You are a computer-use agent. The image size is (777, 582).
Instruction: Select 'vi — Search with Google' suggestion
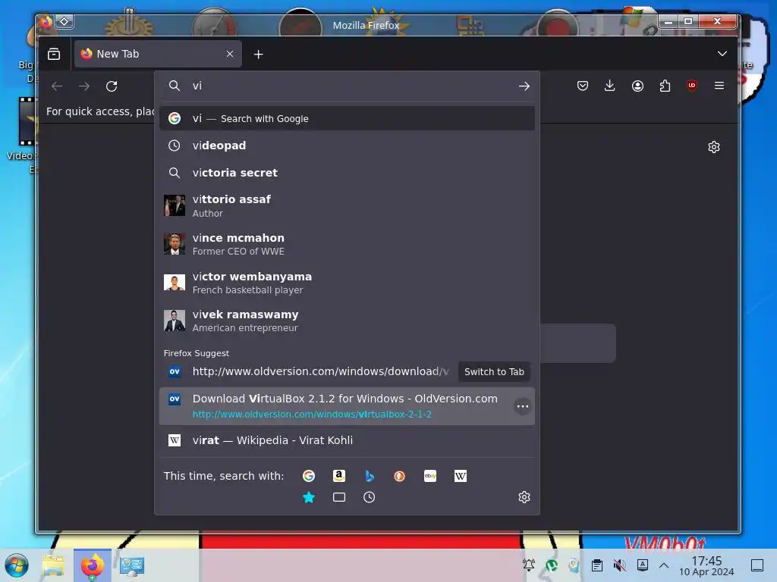coord(347,118)
